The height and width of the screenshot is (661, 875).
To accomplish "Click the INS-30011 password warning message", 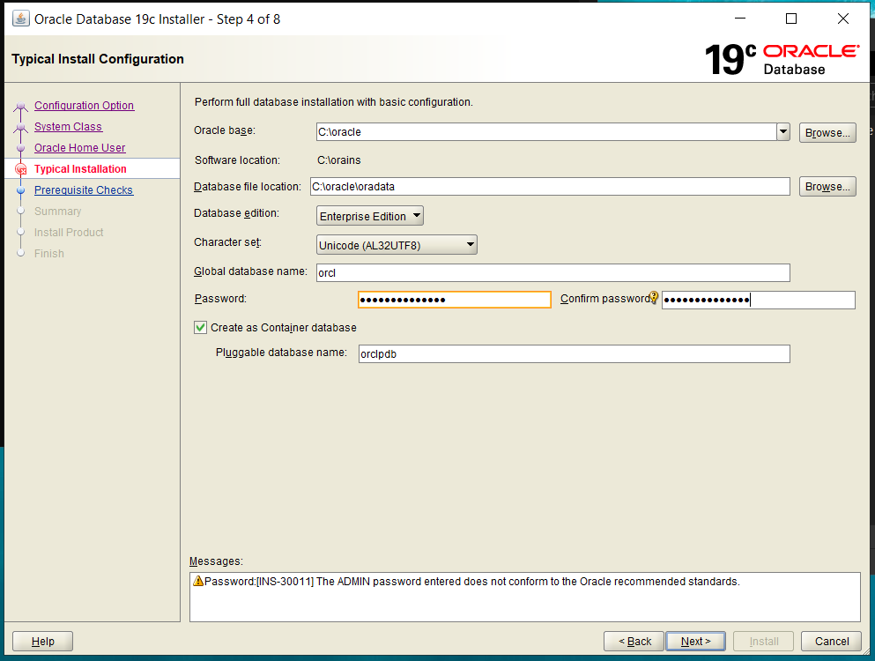I will point(472,582).
